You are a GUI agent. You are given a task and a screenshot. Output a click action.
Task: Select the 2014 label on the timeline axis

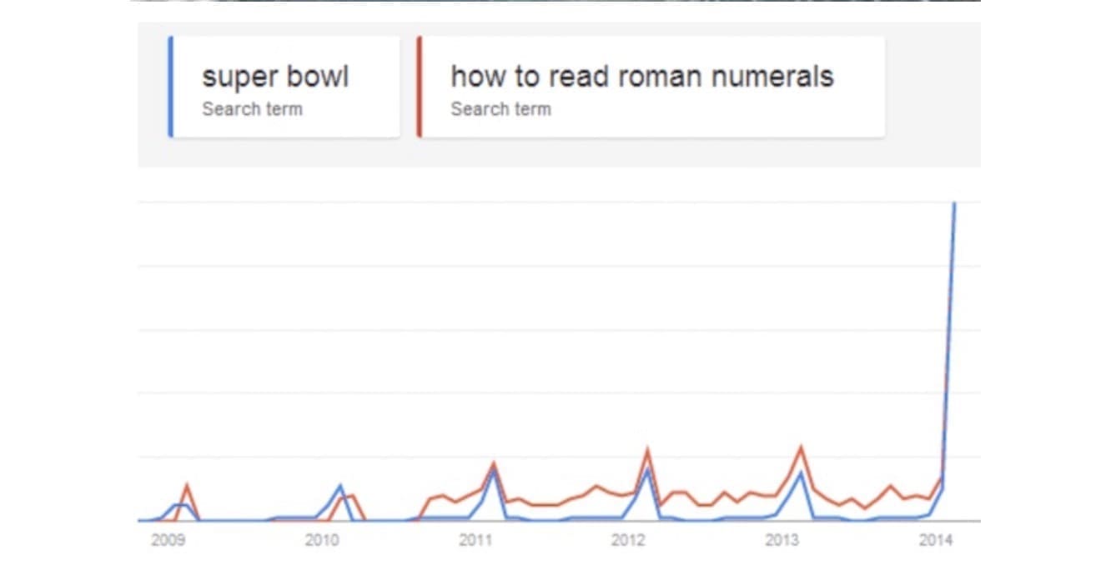tap(935, 541)
